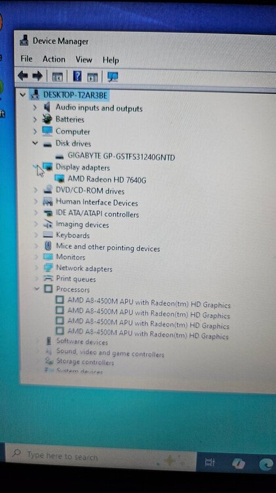This screenshot has width=276, height=493.
Task: Click the Back arrow toolbar icon
Action: [23, 76]
